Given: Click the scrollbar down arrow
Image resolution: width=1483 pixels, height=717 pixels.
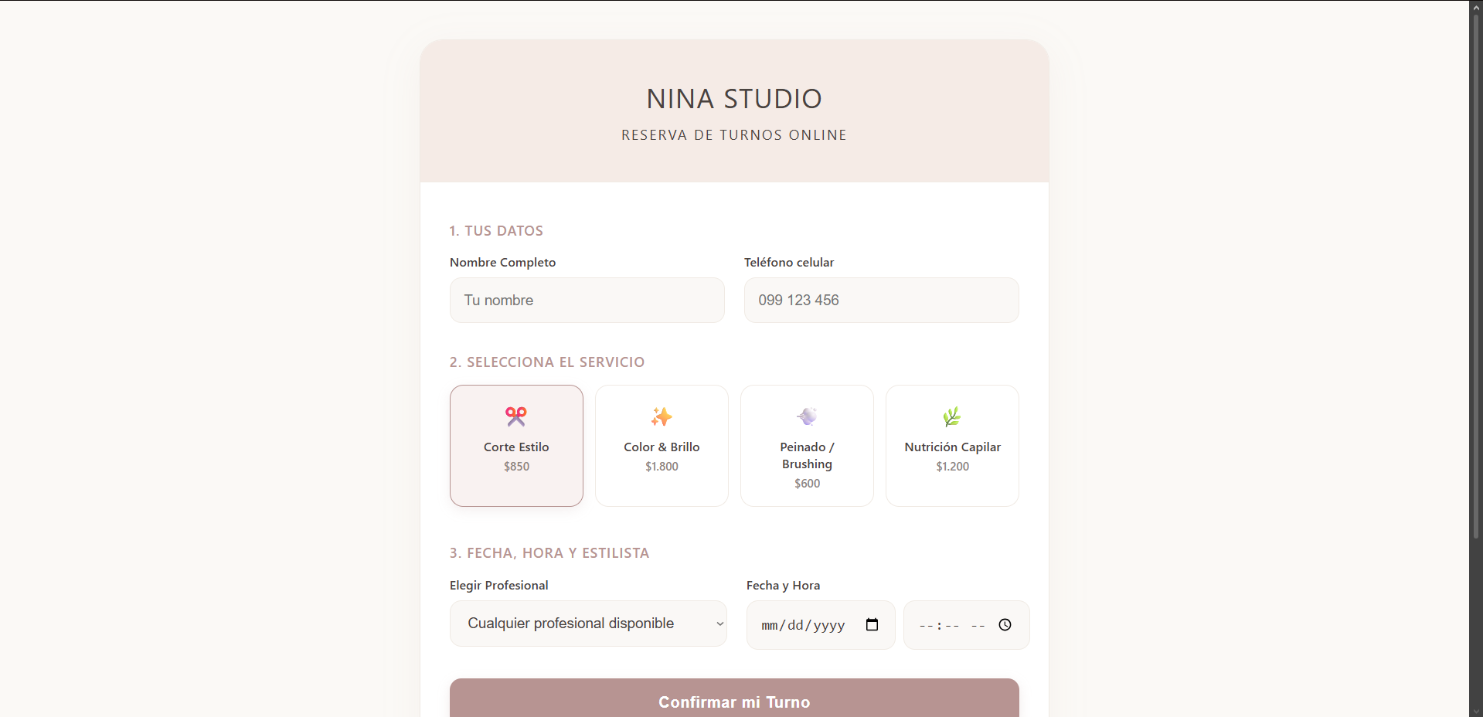Looking at the screenshot, I should pos(1476,711).
